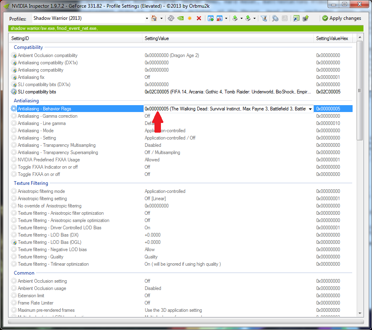Select the No override of Anisotropic filtering row
The image size is (372, 330).
tap(181, 206)
